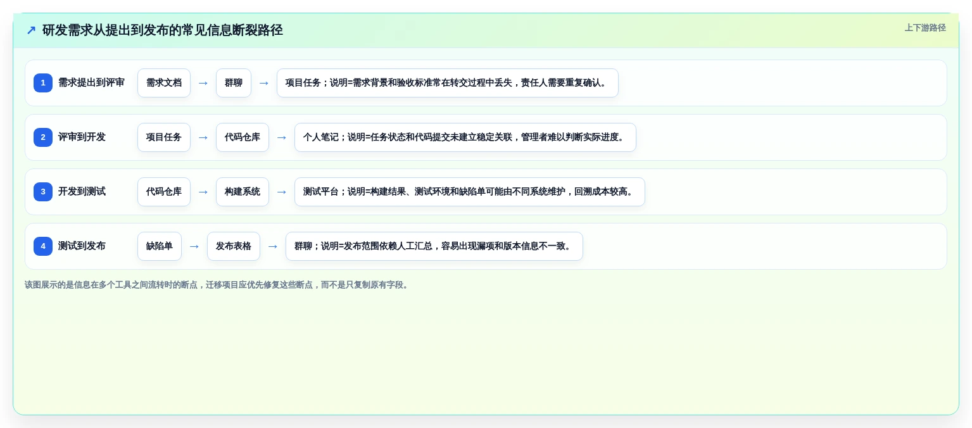The width and height of the screenshot is (972, 428).
Task: Click the footnote starting 该图展示的是信息
Action: click(218, 285)
